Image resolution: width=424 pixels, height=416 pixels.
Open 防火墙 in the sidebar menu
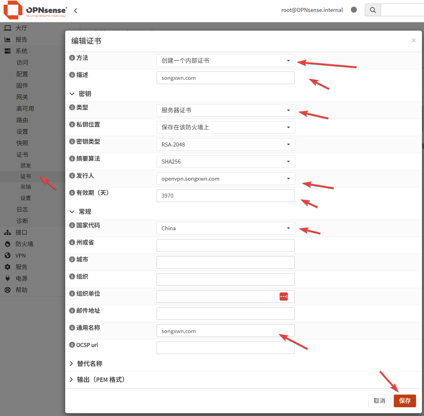pos(24,244)
